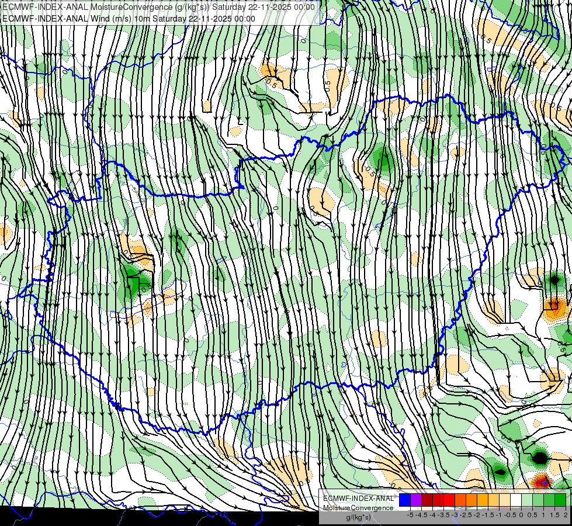Click MoistureConvergence label in the legend box
572x526 pixels.
[x=358, y=508]
